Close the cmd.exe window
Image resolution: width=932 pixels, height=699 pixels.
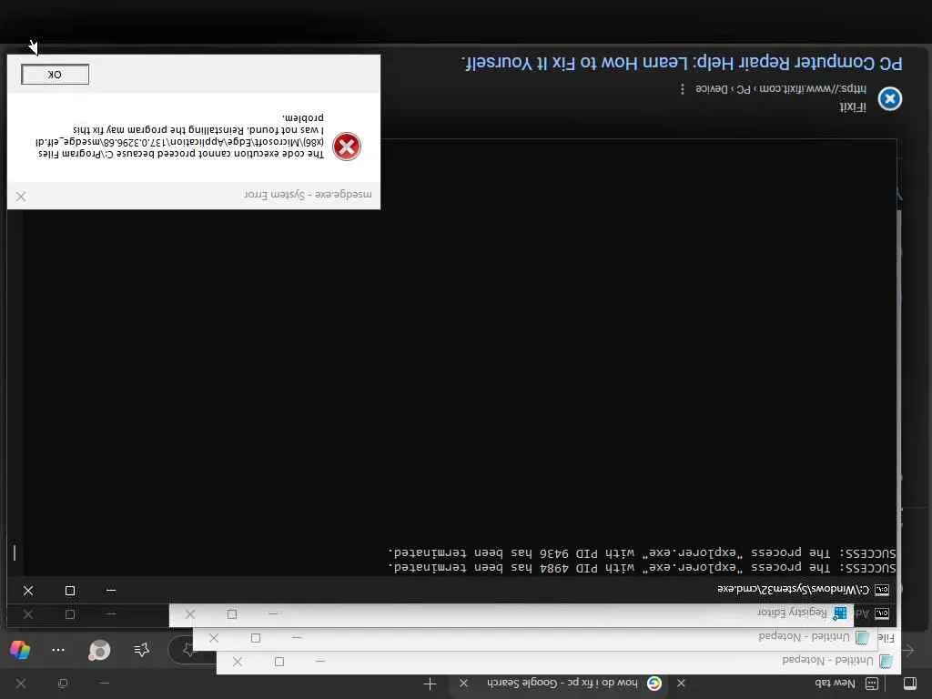(x=28, y=590)
